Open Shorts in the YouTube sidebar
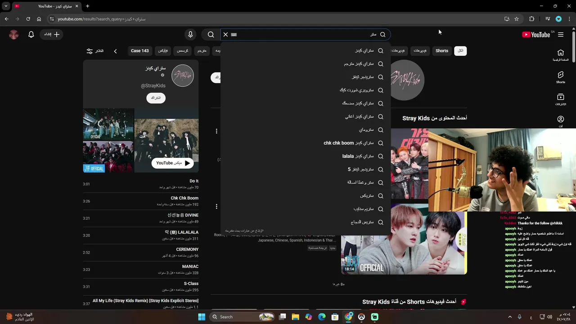This screenshot has height=324, width=576. click(561, 77)
